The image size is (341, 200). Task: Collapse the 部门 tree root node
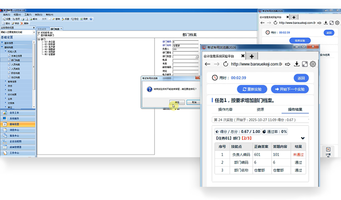click(39, 39)
